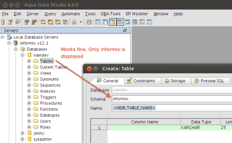Click the length cell showing 25
Viewport: 232px width, 143px height.
click(226, 128)
